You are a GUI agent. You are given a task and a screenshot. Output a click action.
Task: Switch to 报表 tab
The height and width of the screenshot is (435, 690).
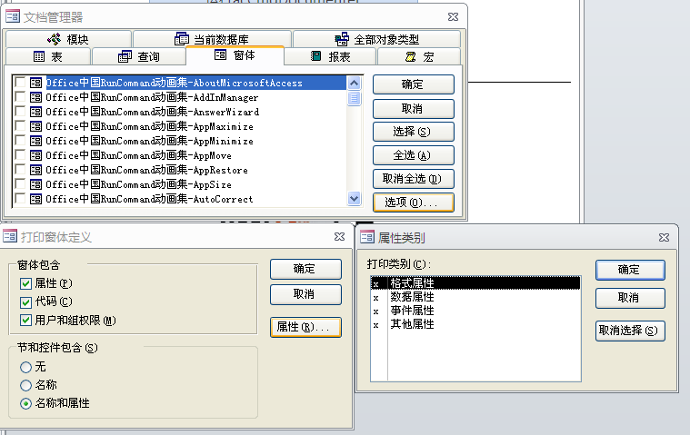pos(331,56)
